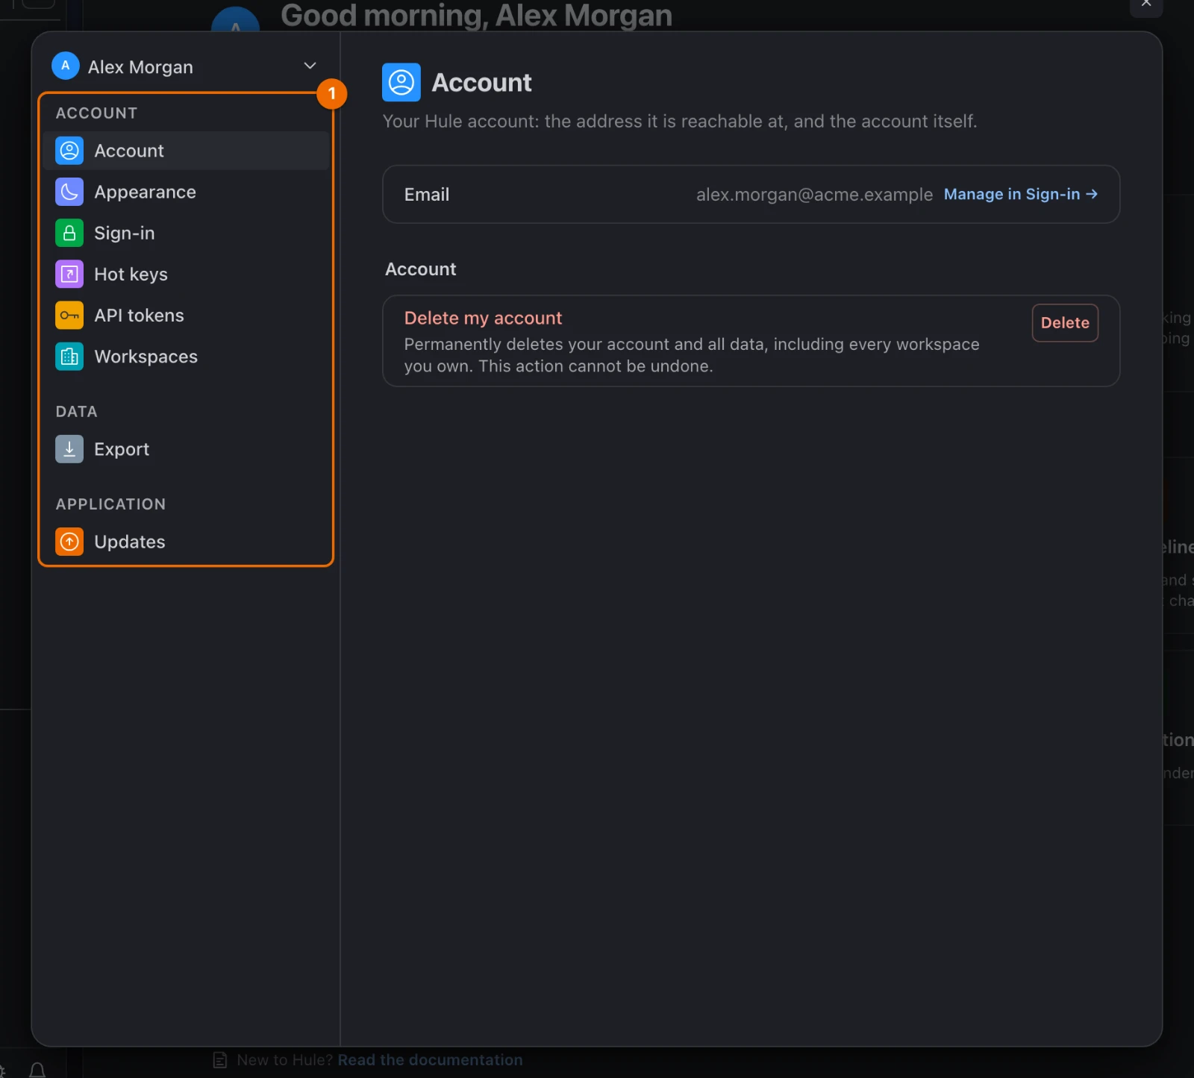
Task: Follow the Manage in Sign-in link
Action: coord(1021,194)
